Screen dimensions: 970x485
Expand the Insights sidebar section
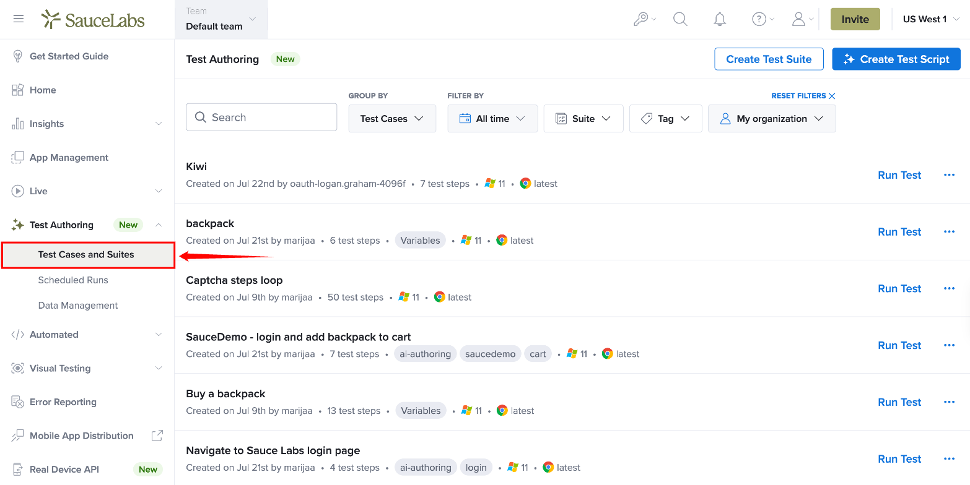(159, 124)
